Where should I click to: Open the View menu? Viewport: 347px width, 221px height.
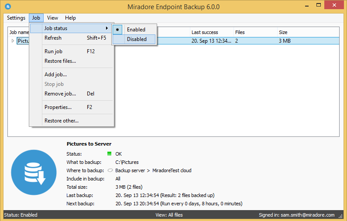[52, 18]
